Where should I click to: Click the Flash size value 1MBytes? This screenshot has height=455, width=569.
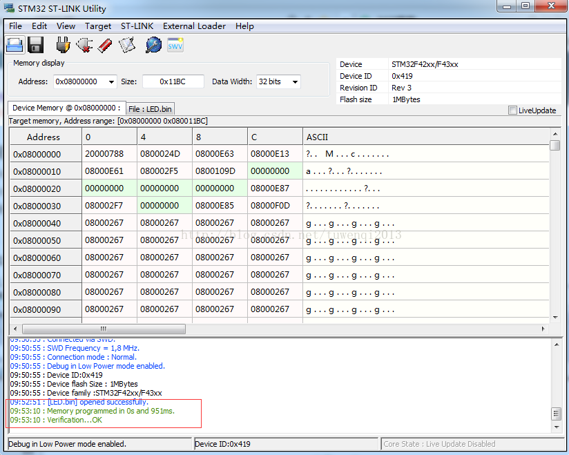pyautogui.click(x=406, y=99)
